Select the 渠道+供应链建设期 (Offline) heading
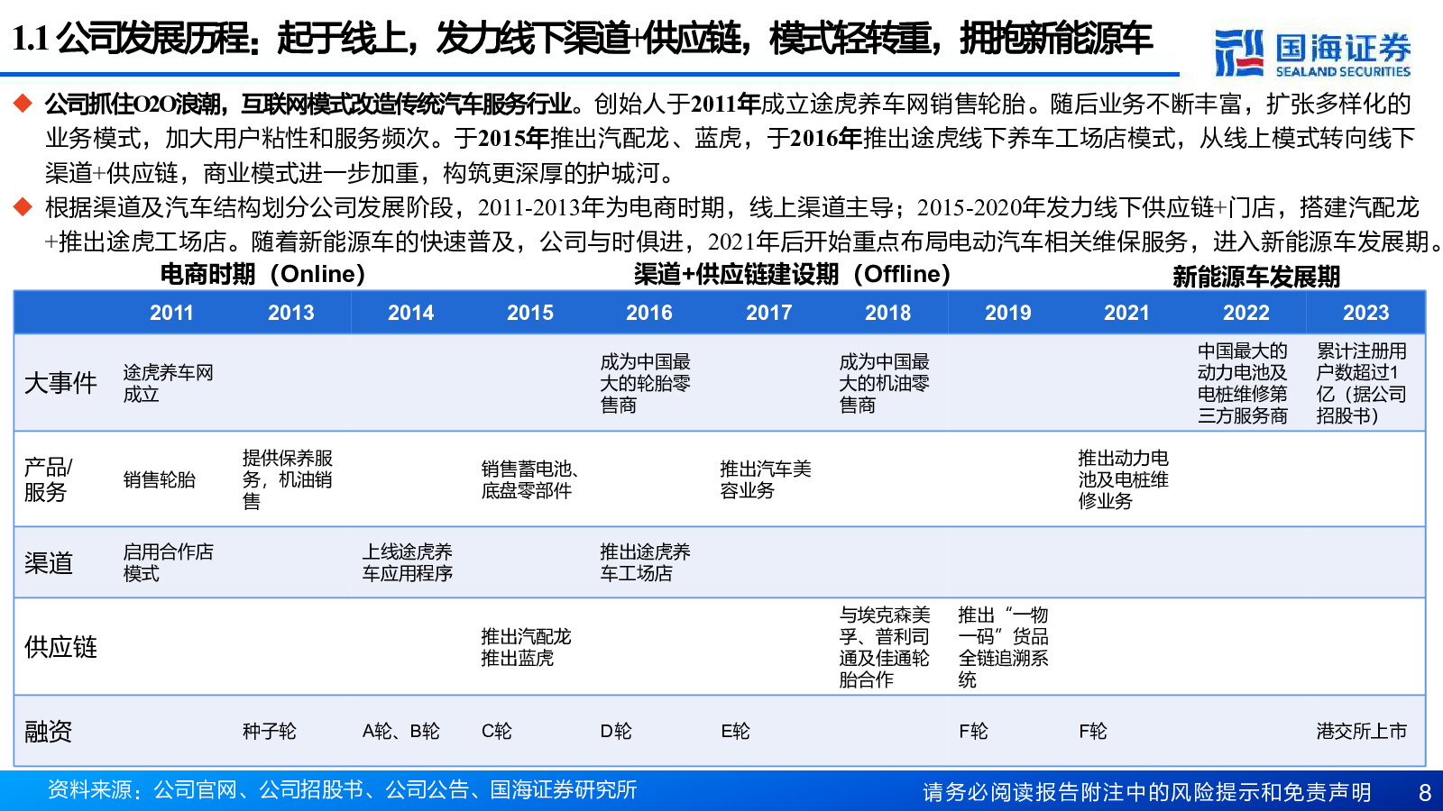This screenshot has width=1443, height=811. (792, 274)
